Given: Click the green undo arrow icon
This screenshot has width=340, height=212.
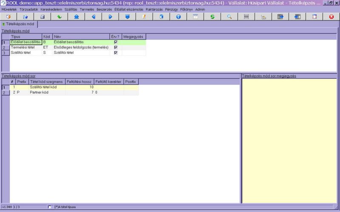Looking at the screenshot, I should [x=59, y=17].
